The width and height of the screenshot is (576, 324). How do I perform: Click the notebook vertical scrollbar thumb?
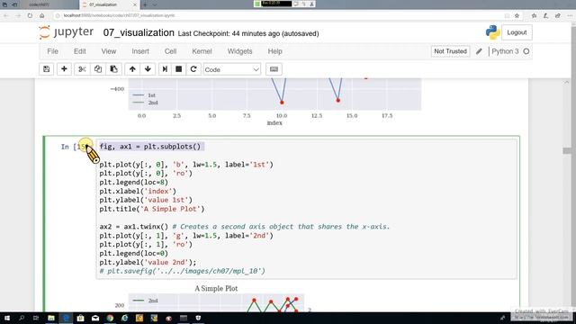click(567, 150)
